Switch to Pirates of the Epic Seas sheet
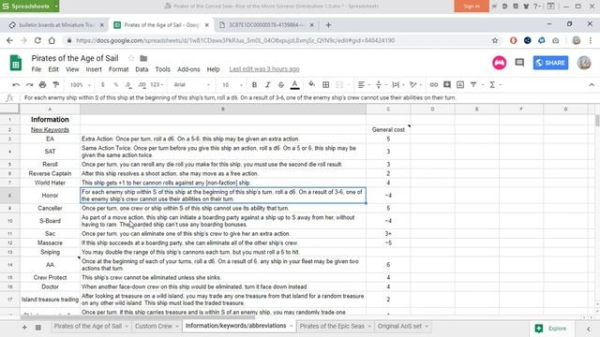Screen dimensions: 600x337 point(332,327)
